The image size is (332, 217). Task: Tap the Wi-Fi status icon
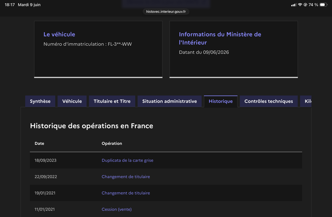[300, 5]
